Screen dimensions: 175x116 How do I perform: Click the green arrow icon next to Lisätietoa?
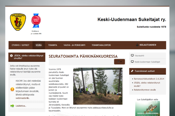[12, 106]
